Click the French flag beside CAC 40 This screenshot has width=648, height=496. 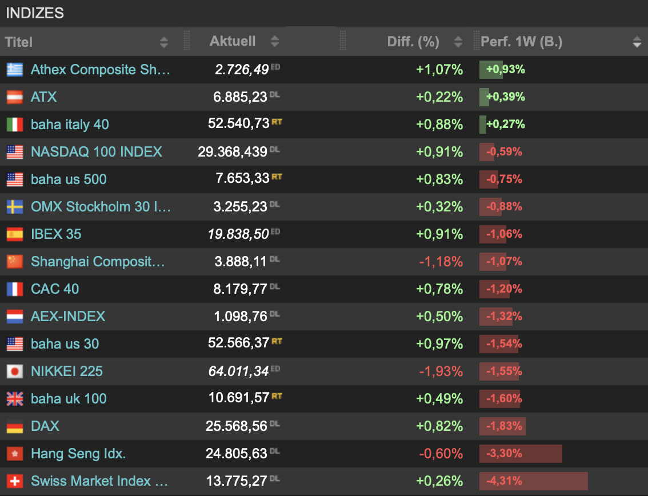pos(15,289)
